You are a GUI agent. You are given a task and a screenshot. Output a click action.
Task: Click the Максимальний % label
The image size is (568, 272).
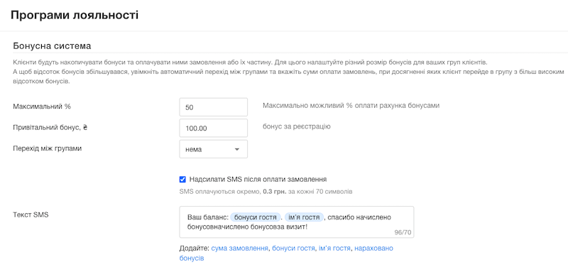click(x=42, y=107)
